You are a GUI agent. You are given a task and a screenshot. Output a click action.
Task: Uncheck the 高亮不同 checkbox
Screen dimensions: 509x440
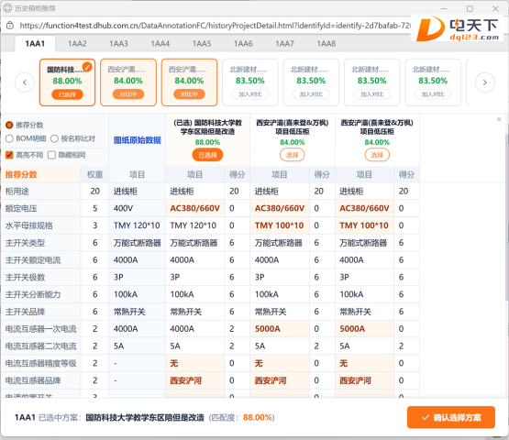click(x=9, y=155)
